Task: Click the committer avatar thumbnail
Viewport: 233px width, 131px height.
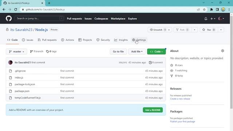Action: 11,62
